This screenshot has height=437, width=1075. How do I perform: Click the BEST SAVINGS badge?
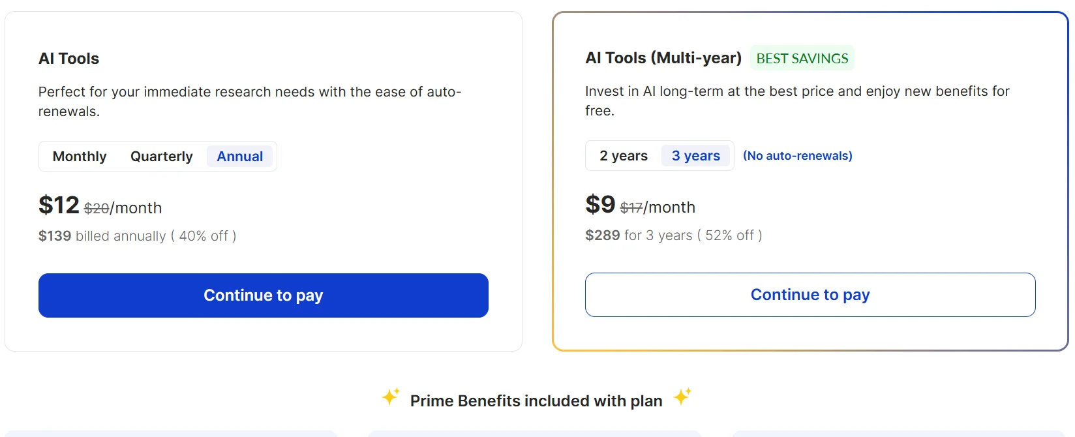802,58
